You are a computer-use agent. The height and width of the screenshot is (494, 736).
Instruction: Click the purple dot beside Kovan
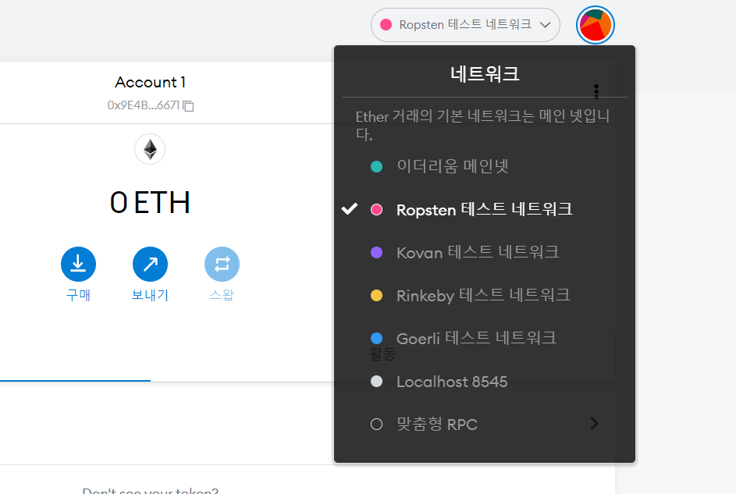[376, 252]
